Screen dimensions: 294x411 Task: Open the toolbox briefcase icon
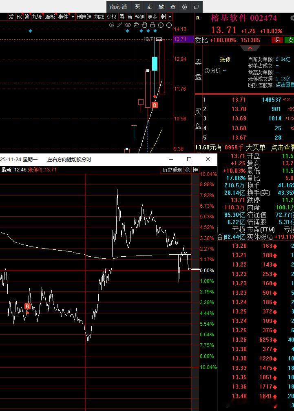[x=136, y=25]
